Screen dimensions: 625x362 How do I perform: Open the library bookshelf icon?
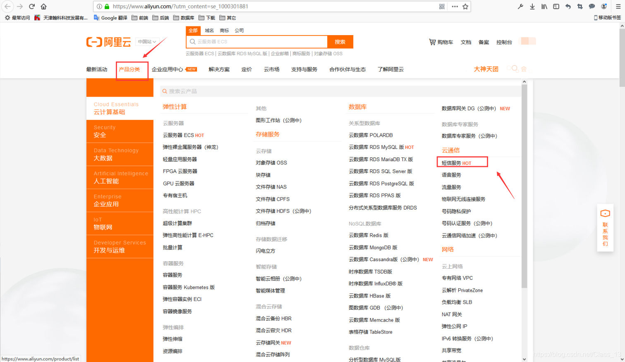[x=544, y=6]
